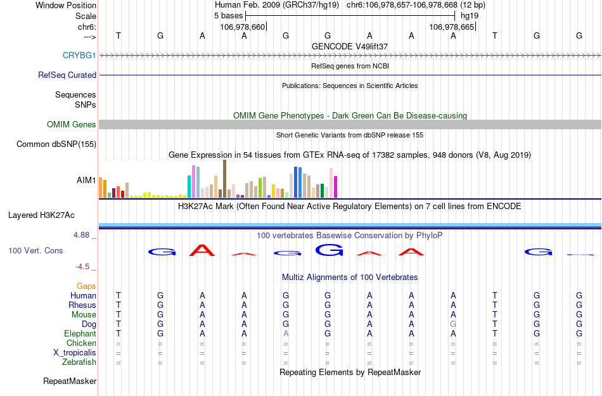Click '100 vertebrates Basewise Conservation by PhyloP' title
The width and height of the screenshot is (602, 396).
(x=350, y=235)
